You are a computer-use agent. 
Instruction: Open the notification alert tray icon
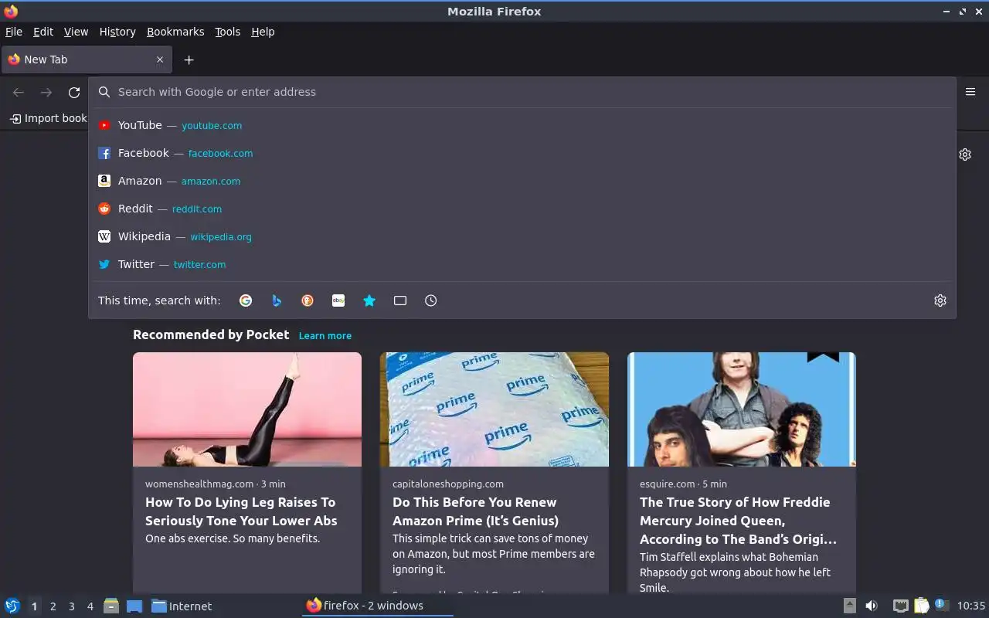941,605
